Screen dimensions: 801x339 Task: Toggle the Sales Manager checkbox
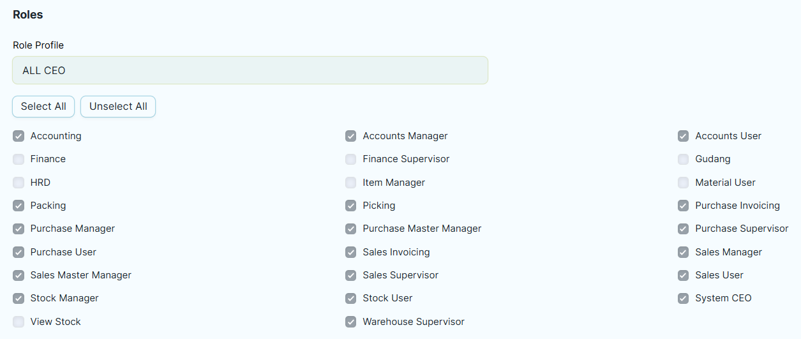click(684, 252)
